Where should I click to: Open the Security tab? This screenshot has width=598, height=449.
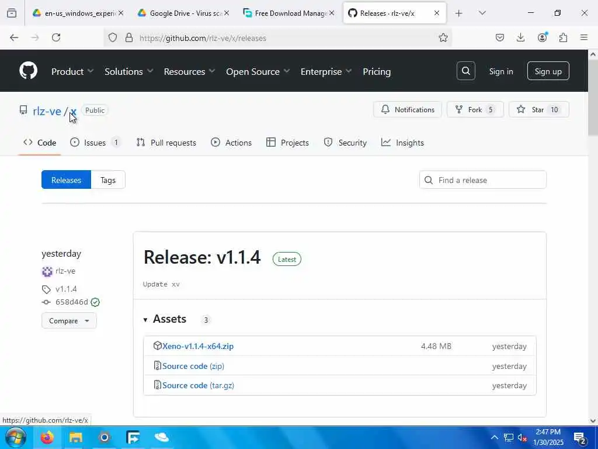pyautogui.click(x=345, y=143)
